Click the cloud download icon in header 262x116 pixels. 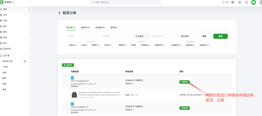[x=246, y=2]
